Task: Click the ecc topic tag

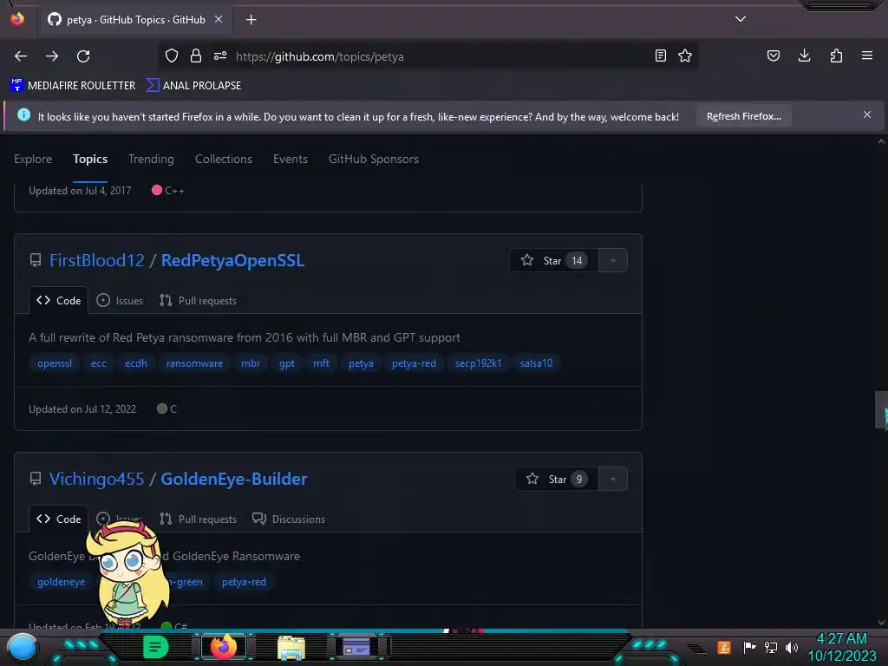Action: tap(99, 363)
